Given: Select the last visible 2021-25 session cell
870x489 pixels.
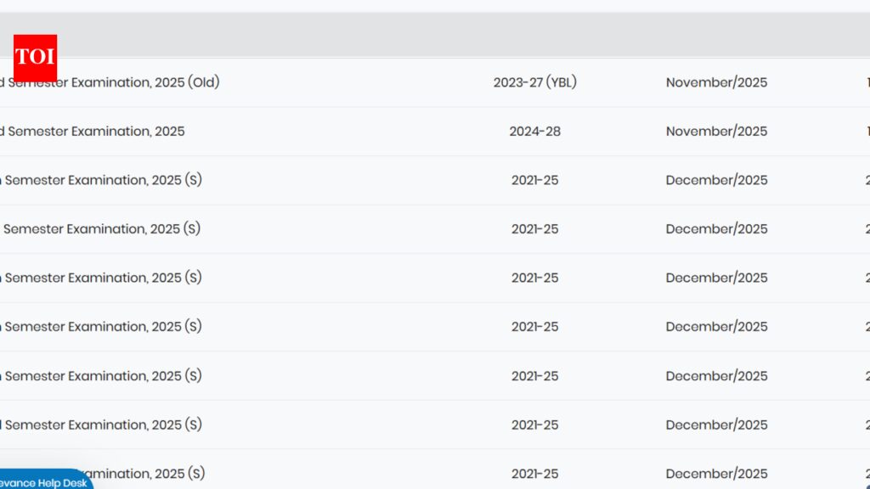Looking at the screenshot, I should click(534, 474).
